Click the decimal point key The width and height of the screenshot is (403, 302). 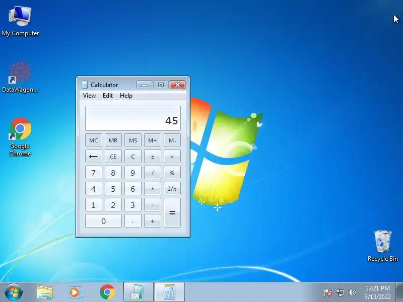click(x=133, y=221)
